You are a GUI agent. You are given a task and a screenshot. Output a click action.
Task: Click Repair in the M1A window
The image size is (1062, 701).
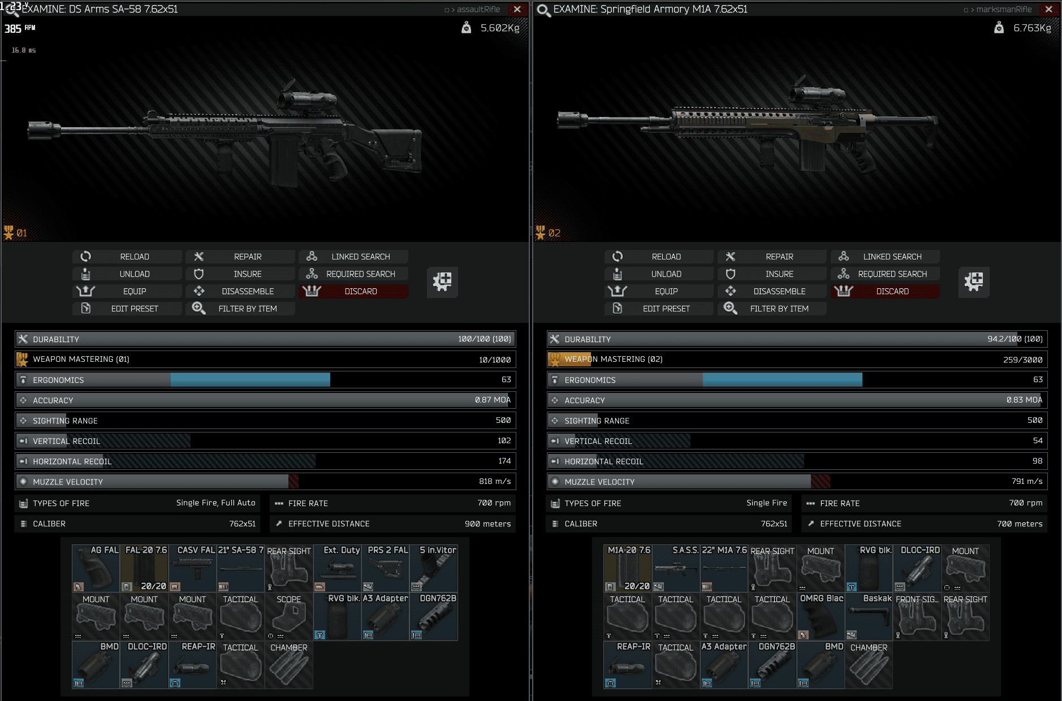[x=772, y=257]
